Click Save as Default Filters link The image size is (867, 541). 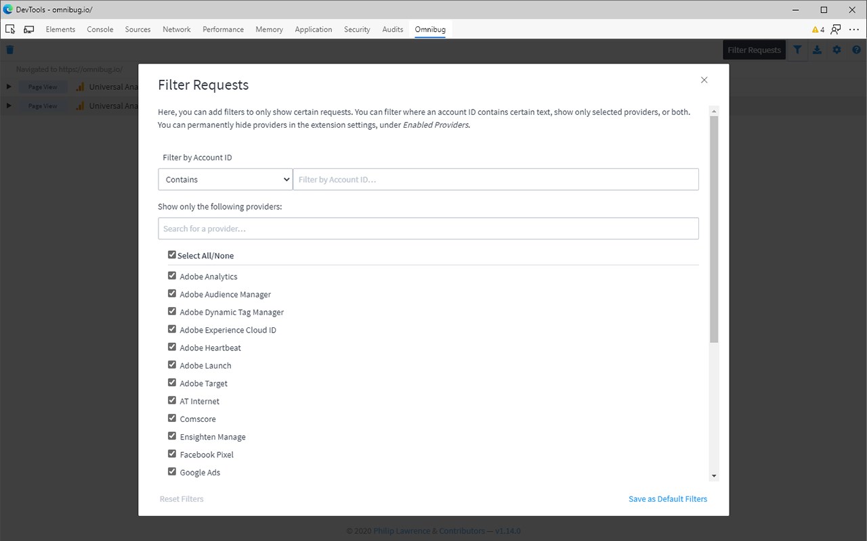pos(668,498)
